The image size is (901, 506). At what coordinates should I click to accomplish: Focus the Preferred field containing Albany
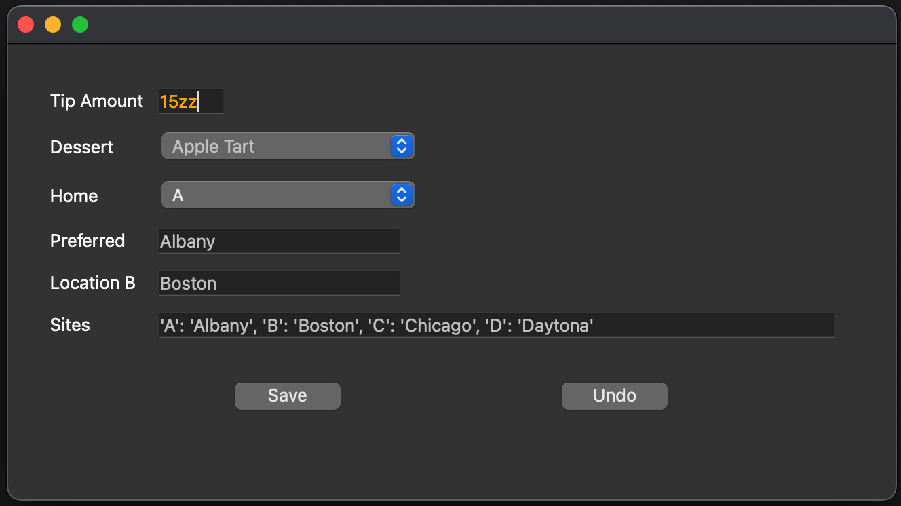[278, 241]
